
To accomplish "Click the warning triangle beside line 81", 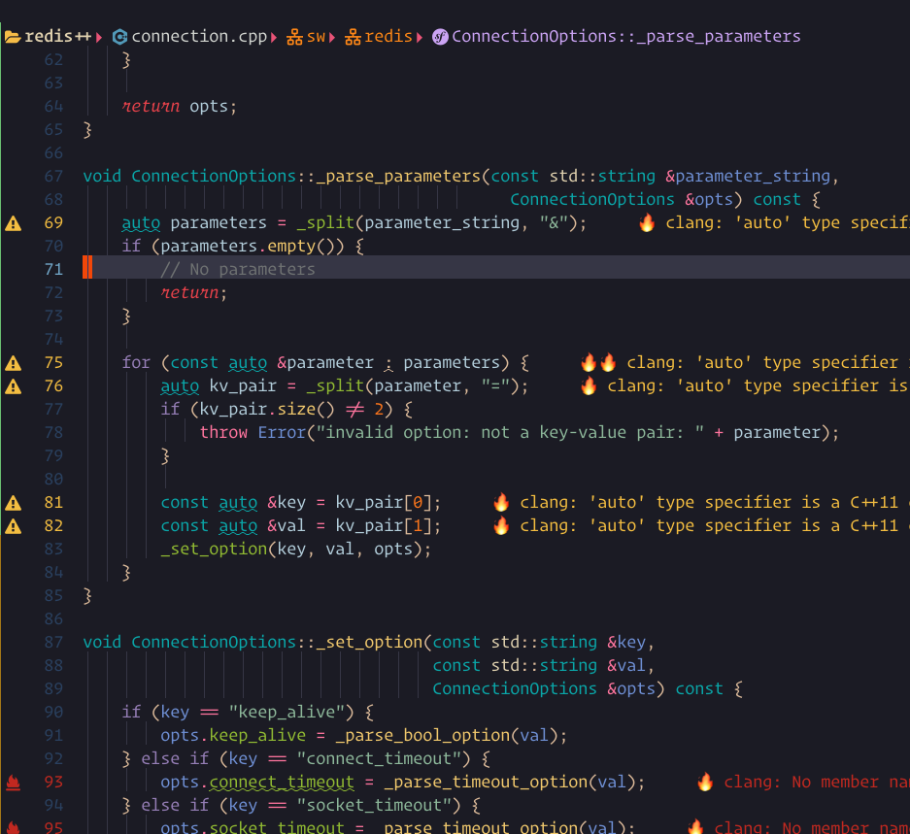I will 13,502.
